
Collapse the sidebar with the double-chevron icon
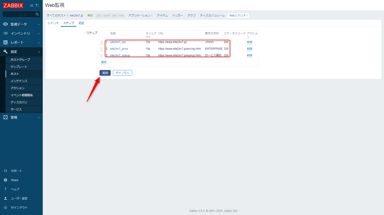[31, 5]
